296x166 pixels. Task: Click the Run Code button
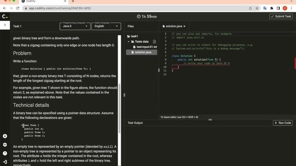[283, 123]
